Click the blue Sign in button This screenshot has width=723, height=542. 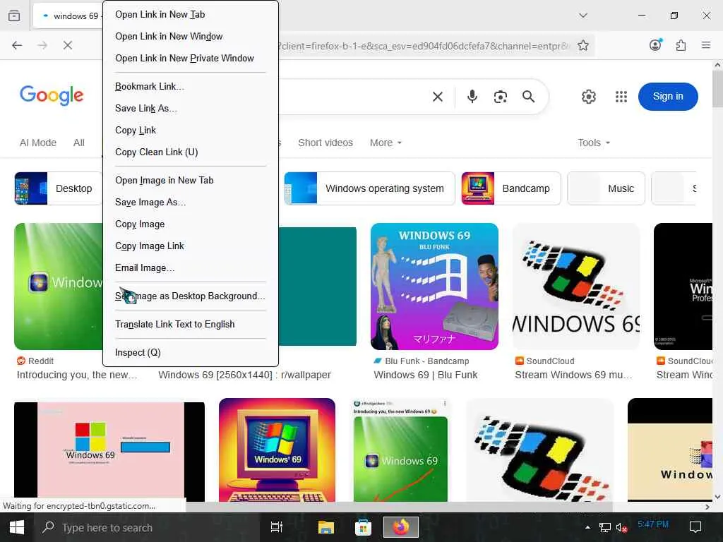point(668,96)
